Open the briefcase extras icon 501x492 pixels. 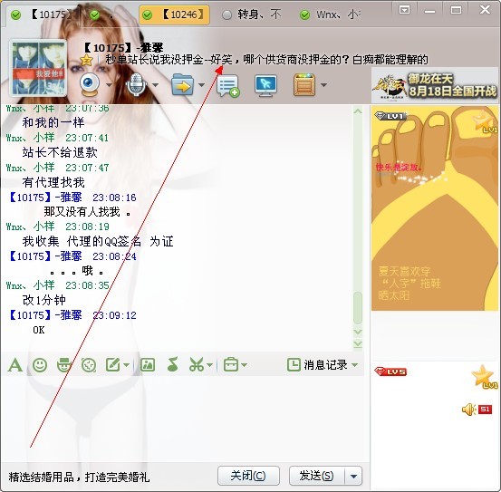(231, 364)
